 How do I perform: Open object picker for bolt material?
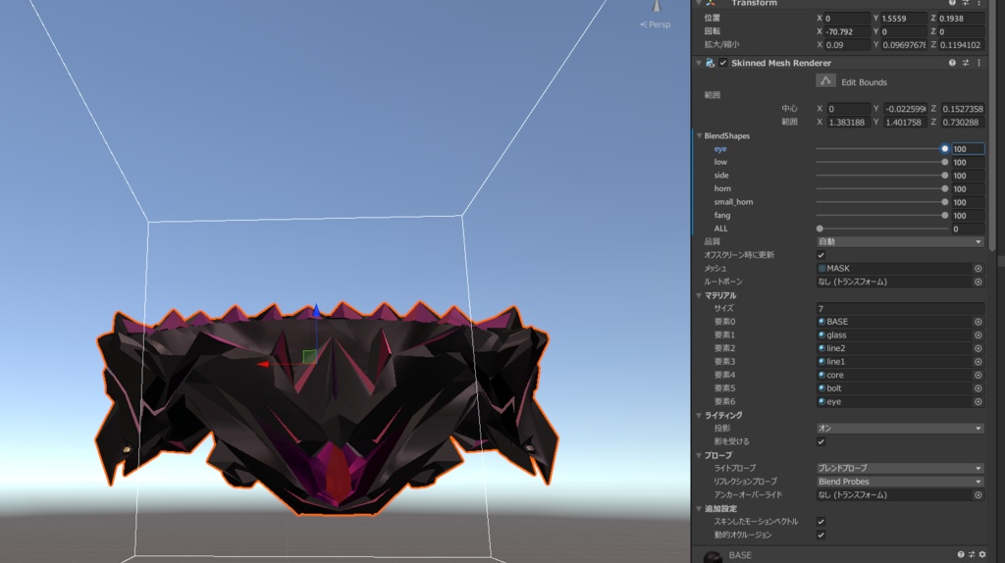[x=979, y=388]
